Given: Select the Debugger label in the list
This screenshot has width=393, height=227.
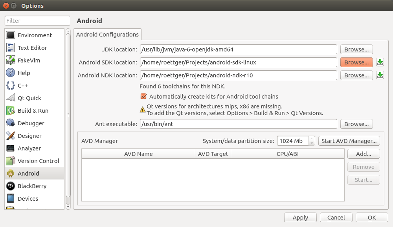Looking at the screenshot, I should pyautogui.click(x=31, y=123).
